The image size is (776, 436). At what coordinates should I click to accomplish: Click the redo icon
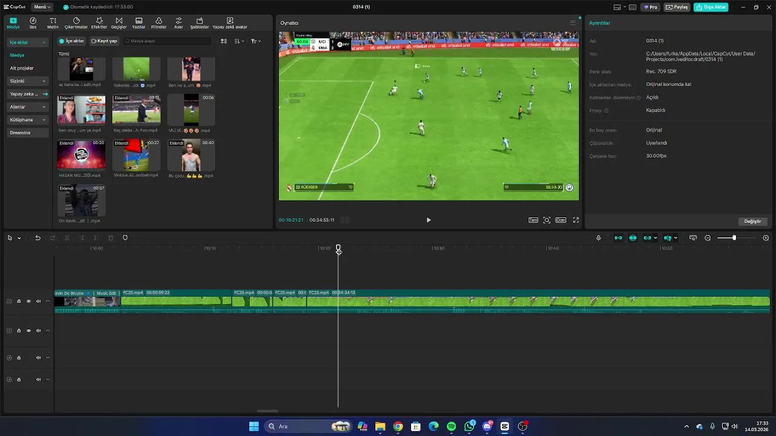pyautogui.click(x=52, y=238)
